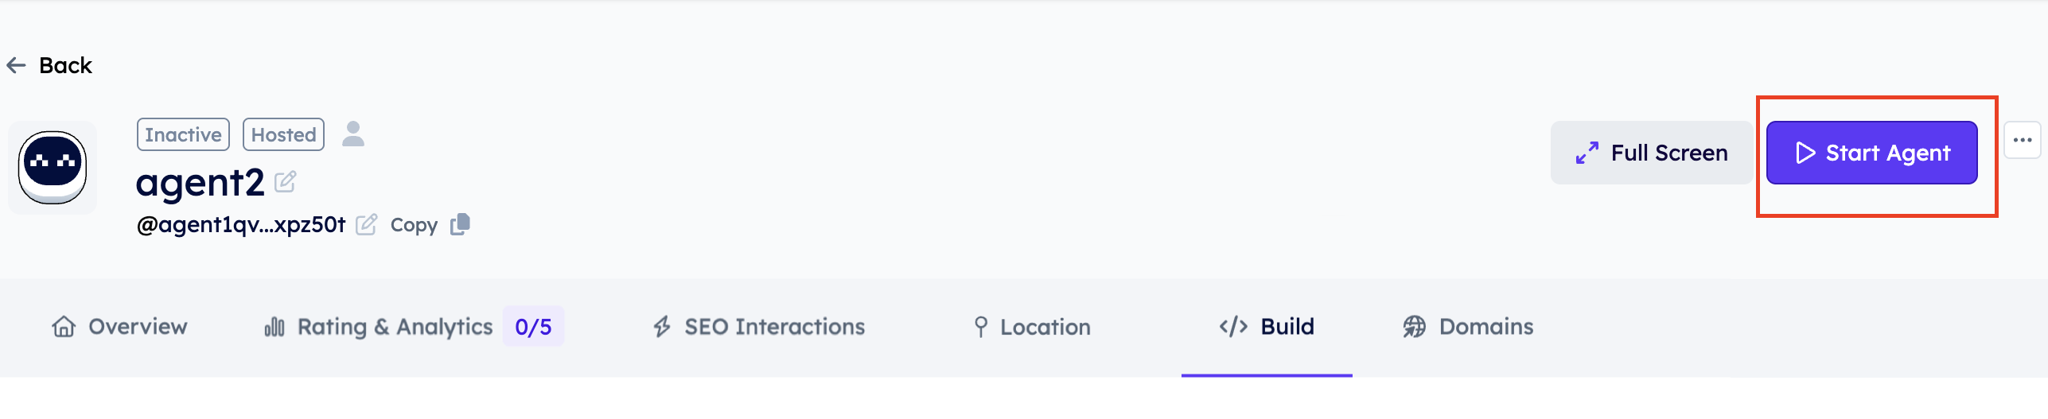Edit the agent2 name with pencil icon
This screenshot has height=419, width=2048.
(285, 182)
